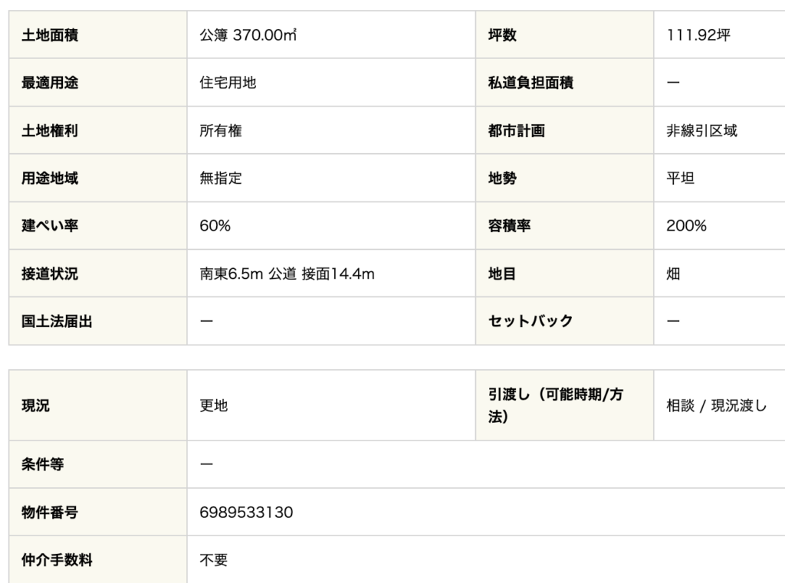The width and height of the screenshot is (785, 583).
Task: Click the 仲介手数料 不要 value
Action: point(214,559)
